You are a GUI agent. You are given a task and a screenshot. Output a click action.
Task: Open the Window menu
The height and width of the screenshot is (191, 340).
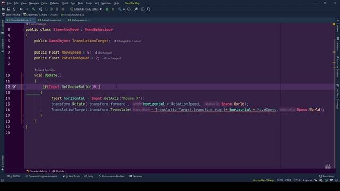pyautogui.click(x=106, y=3)
